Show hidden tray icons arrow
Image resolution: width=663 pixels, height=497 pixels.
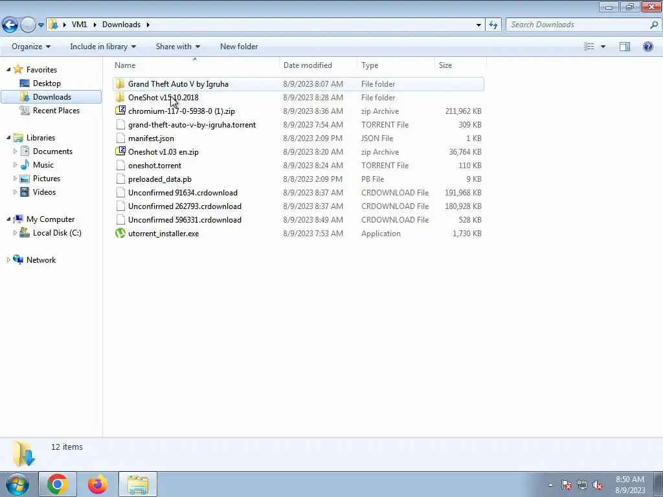coord(550,485)
